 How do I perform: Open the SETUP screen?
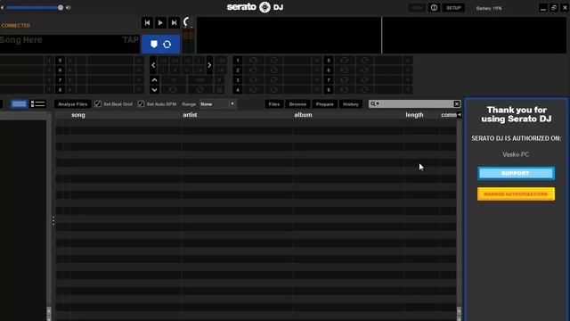(453, 8)
